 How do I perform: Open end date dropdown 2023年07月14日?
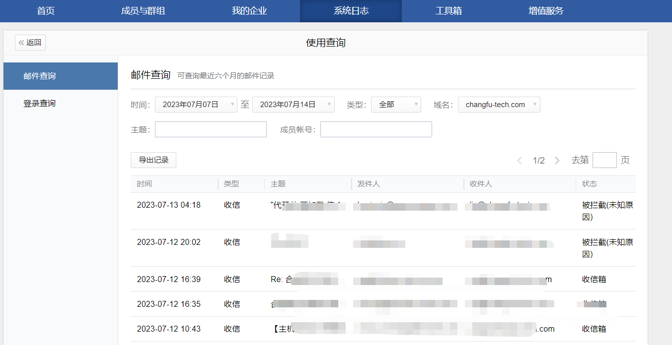click(x=293, y=105)
